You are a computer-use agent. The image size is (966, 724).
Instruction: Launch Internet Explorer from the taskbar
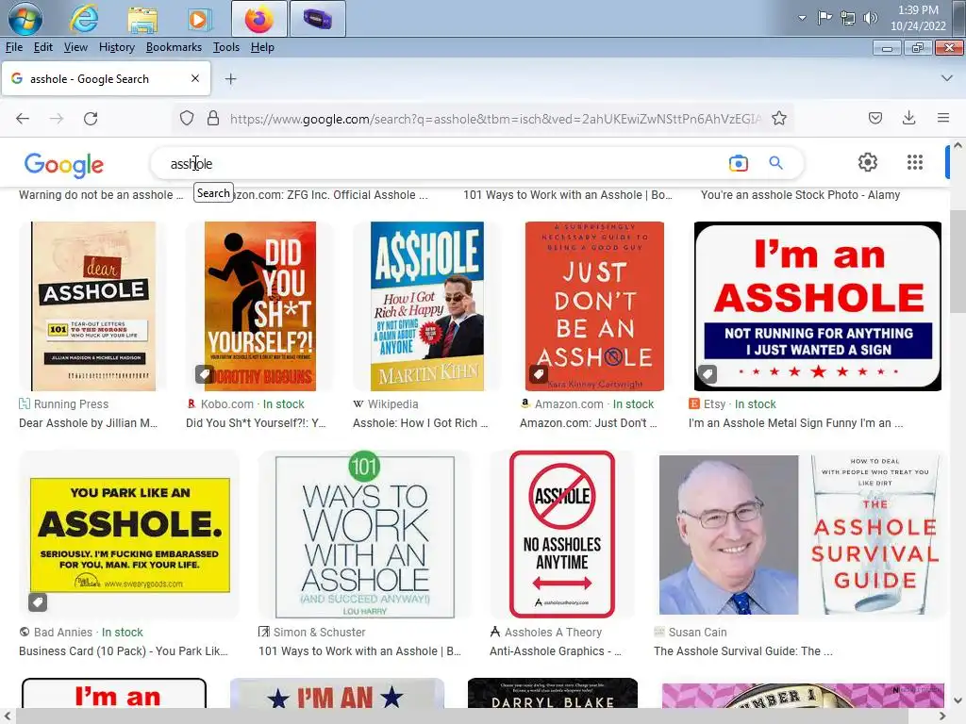coord(84,19)
